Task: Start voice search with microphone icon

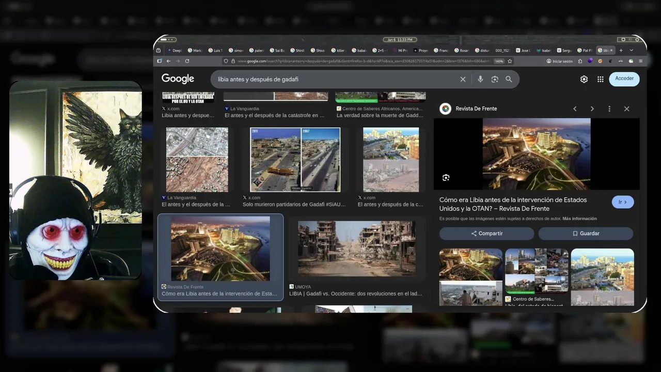Action: pos(480,79)
